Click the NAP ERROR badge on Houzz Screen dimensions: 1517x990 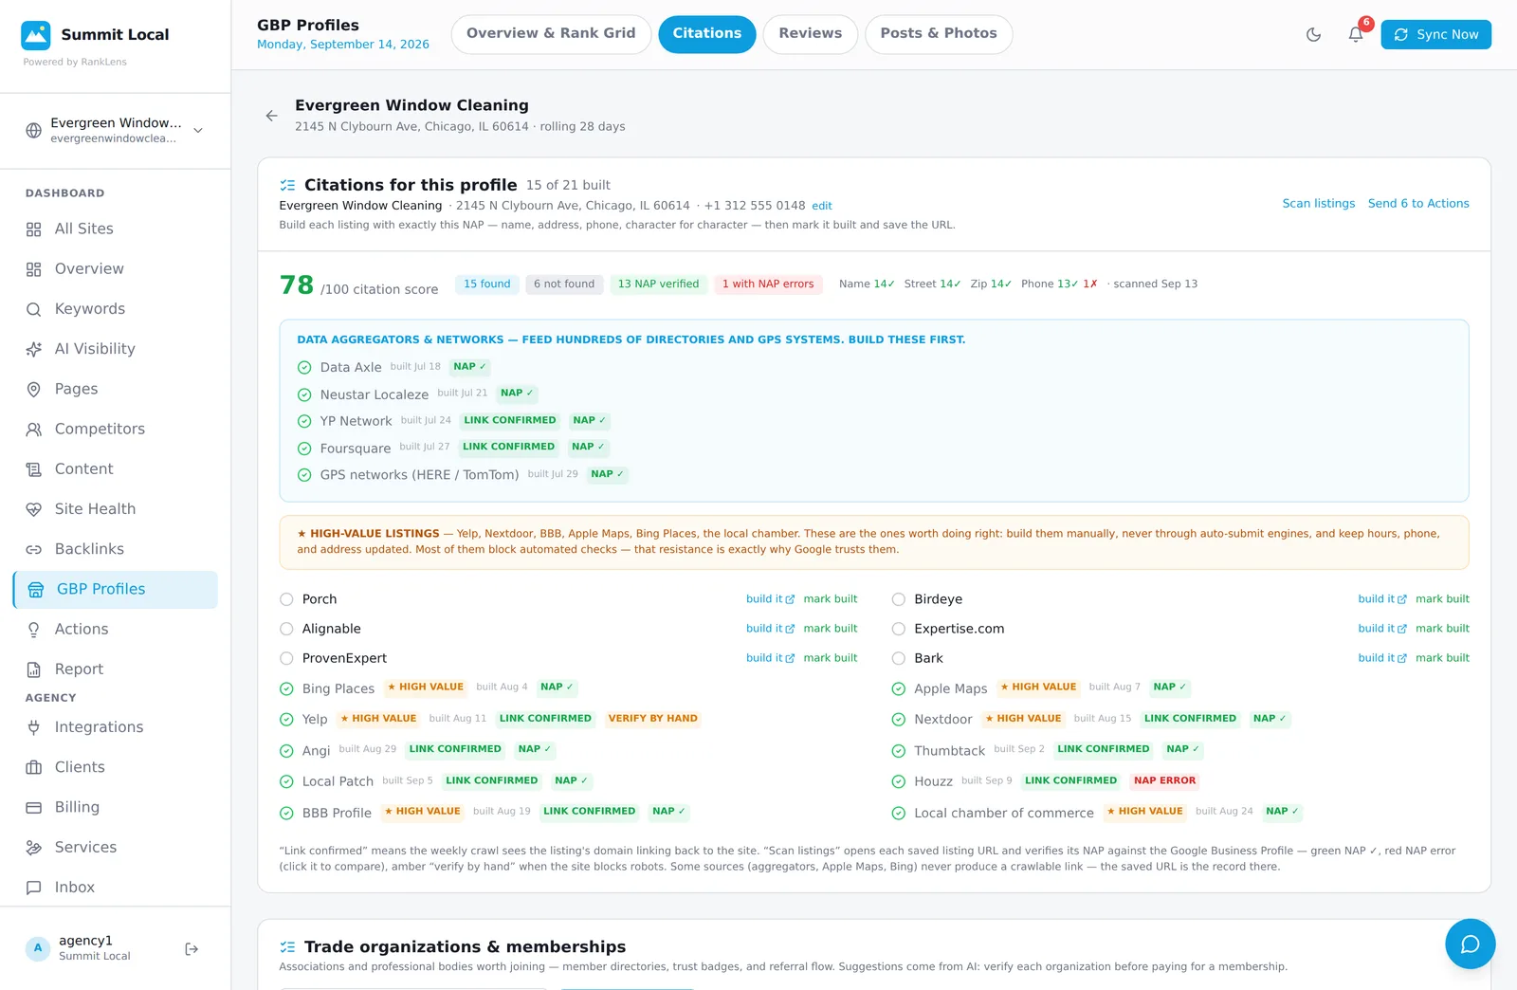(x=1164, y=781)
